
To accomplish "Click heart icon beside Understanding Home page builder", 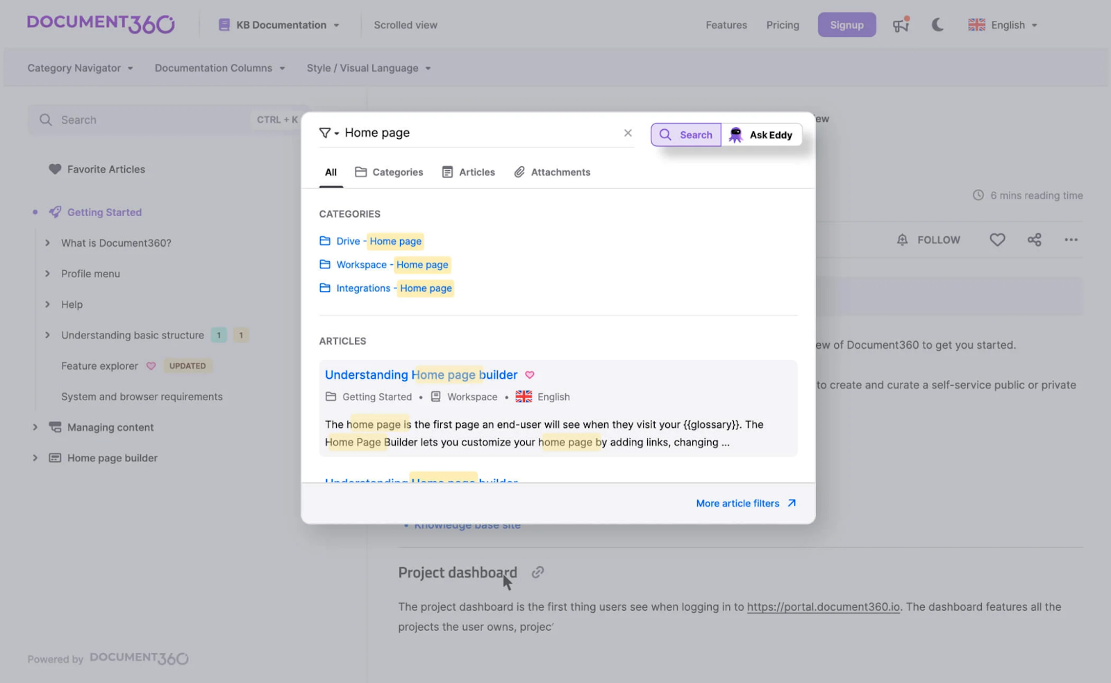I will [530, 375].
